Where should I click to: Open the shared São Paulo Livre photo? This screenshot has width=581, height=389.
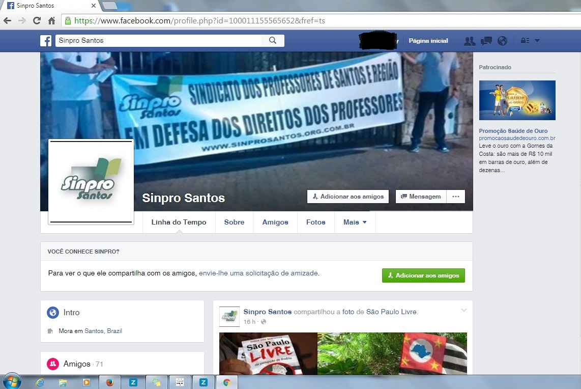[343, 353]
